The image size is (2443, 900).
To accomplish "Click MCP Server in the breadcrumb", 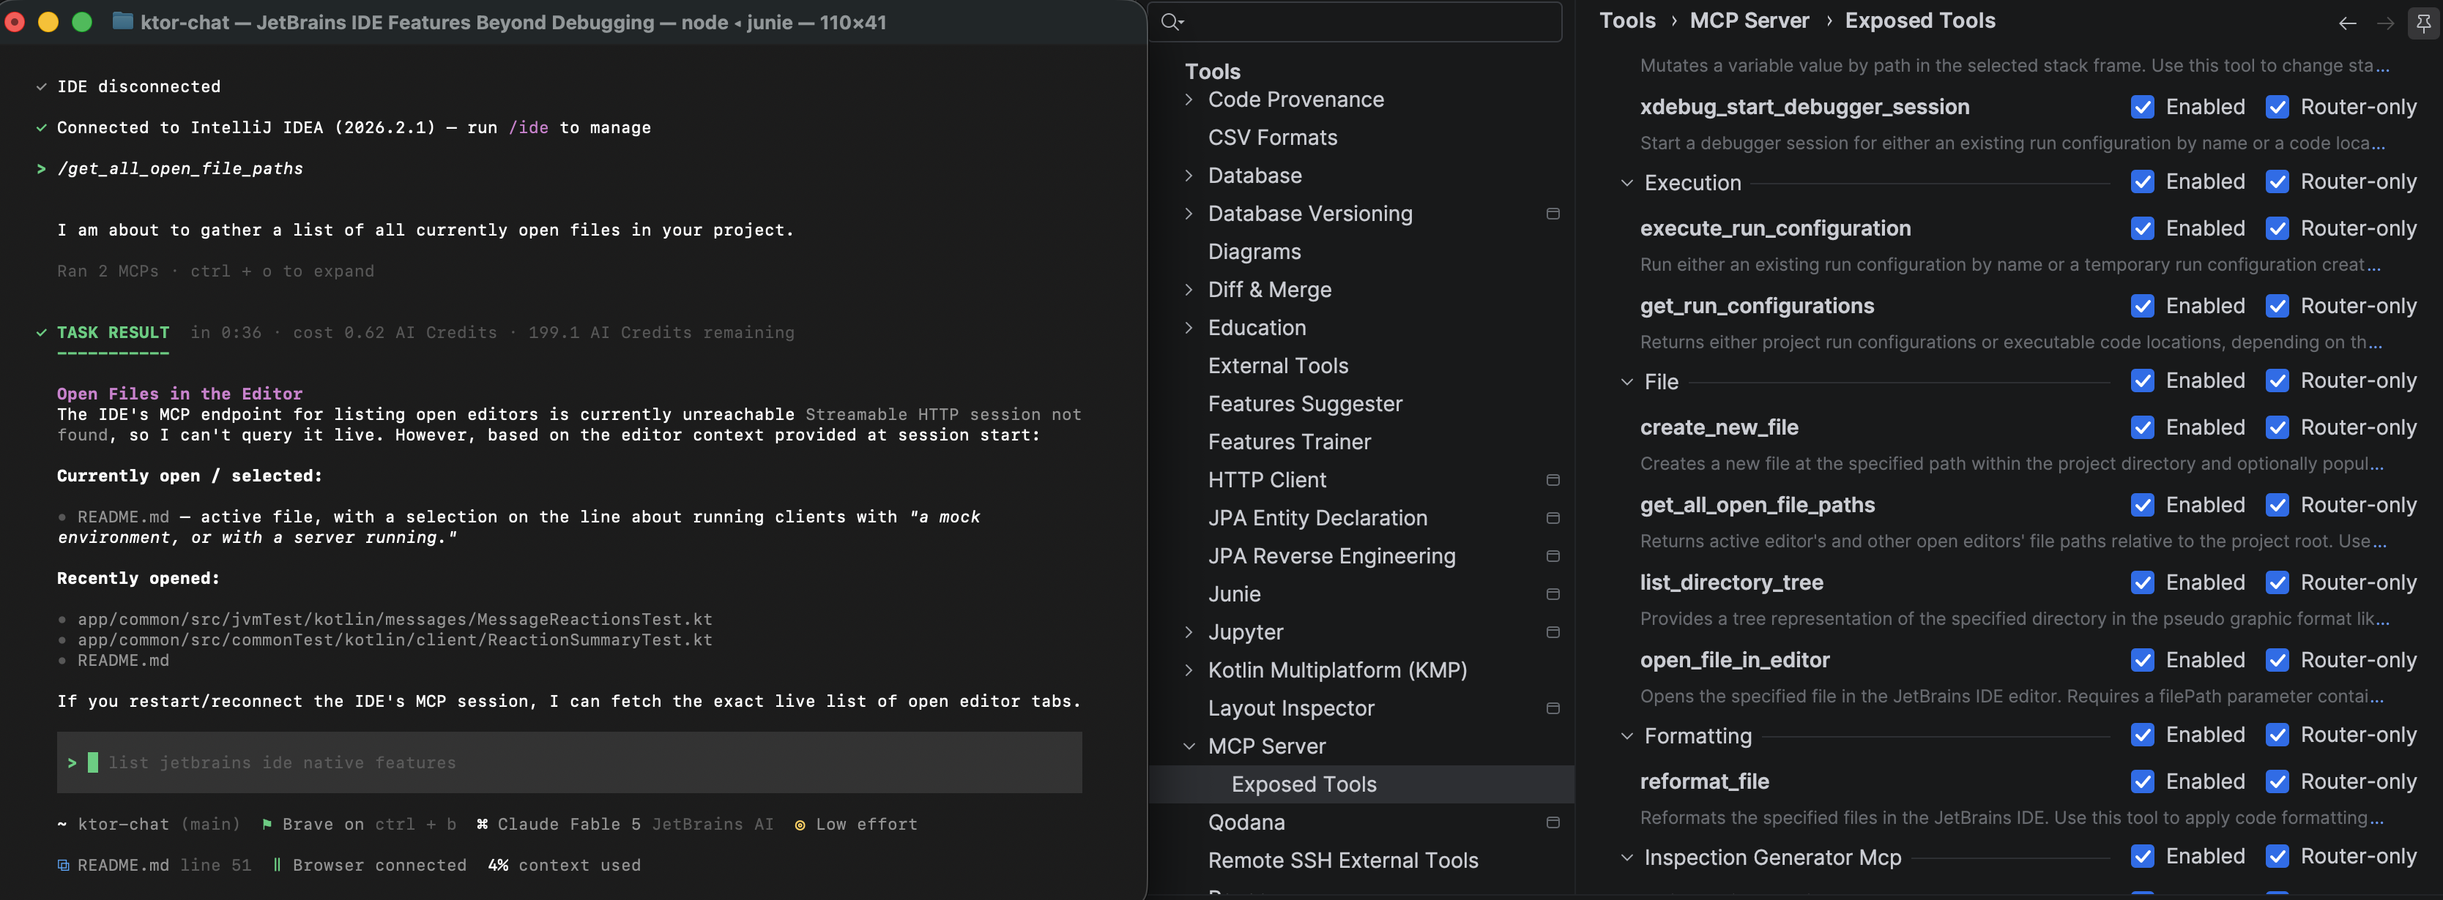I will click(1749, 20).
